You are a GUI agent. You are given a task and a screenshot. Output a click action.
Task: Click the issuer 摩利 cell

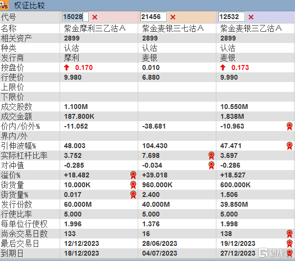pos(71,58)
